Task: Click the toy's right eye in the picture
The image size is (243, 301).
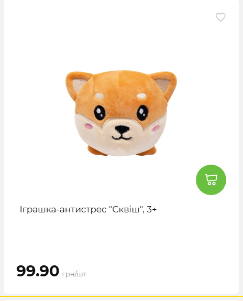Action: point(142,113)
